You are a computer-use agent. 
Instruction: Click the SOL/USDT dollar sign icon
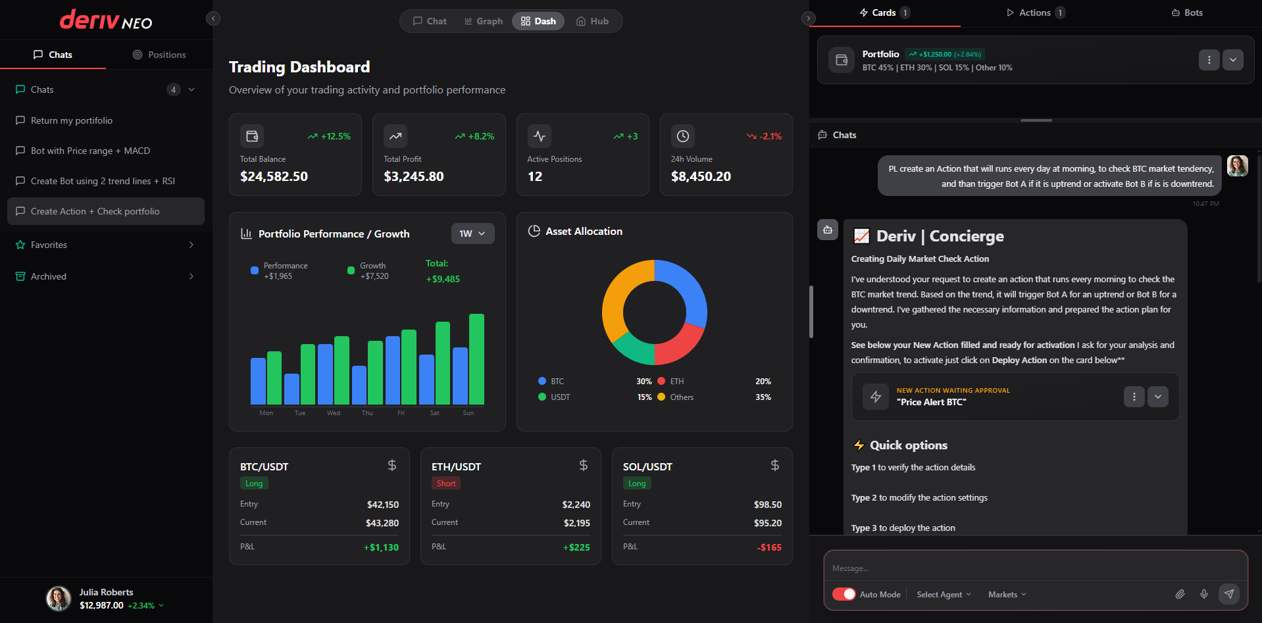point(775,465)
